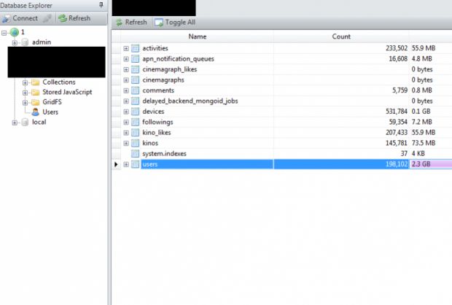Expand the GridFS node
This screenshot has width=452, height=305.
point(25,102)
